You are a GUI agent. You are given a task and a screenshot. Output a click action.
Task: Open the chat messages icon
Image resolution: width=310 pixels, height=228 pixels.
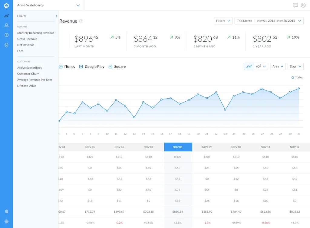[295, 5]
